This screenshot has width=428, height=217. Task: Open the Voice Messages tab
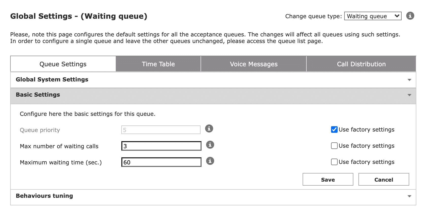pyautogui.click(x=254, y=64)
